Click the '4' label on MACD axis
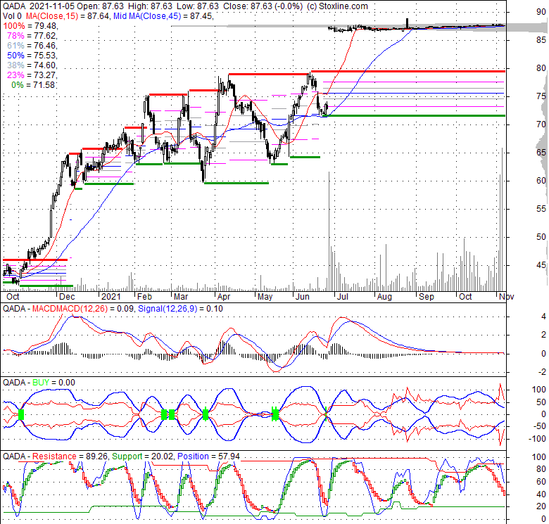This screenshot has width=549, height=524. 543,317
